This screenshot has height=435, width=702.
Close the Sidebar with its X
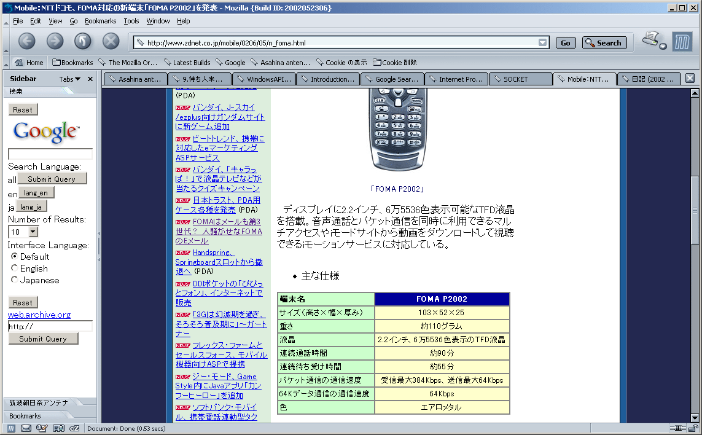pyautogui.click(x=90, y=79)
